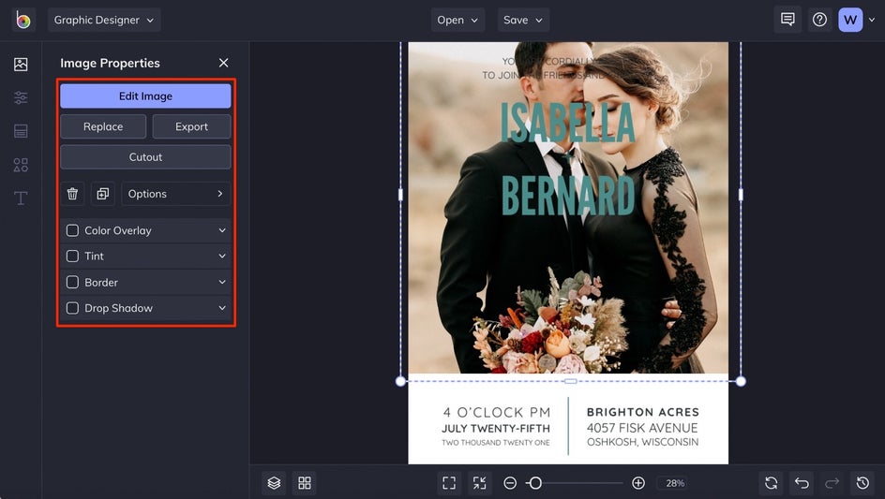Select the JULY TWENTY-FIFTH text
The width and height of the screenshot is (885, 499).
point(496,428)
